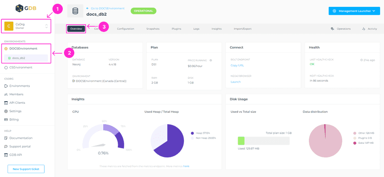The height and width of the screenshot is (177, 384).
Task: Click the Documentation icon in Help
Action: coord(6,138)
